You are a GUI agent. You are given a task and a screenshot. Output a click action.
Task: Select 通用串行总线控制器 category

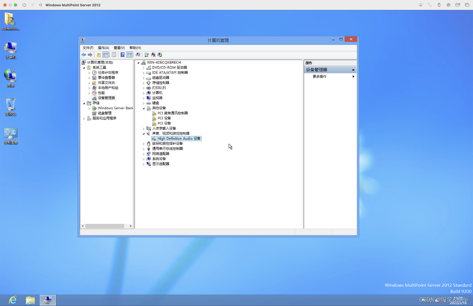point(168,149)
